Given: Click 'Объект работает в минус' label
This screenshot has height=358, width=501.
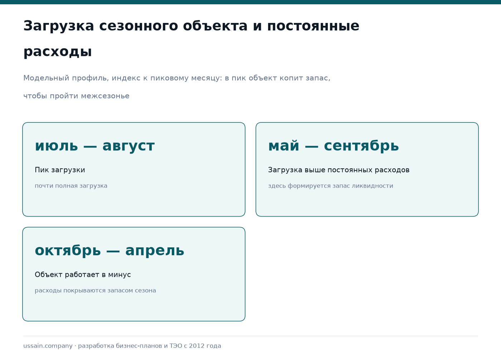Looking at the screenshot, I should [83, 275].
